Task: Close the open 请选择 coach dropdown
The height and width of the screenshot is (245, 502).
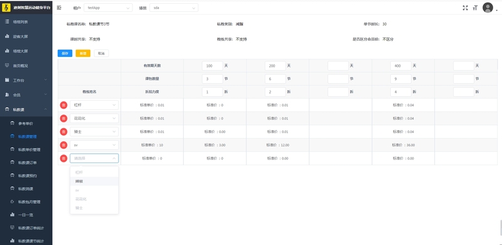Action: (94, 158)
